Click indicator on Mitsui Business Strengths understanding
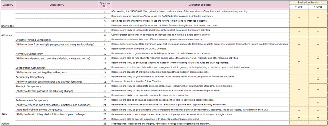Image resolution: width=328 pixels, height=126 pixels. coord(165,25)
